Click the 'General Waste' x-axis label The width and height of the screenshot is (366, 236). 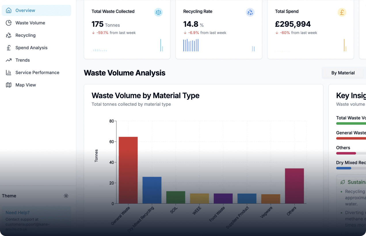121,216
